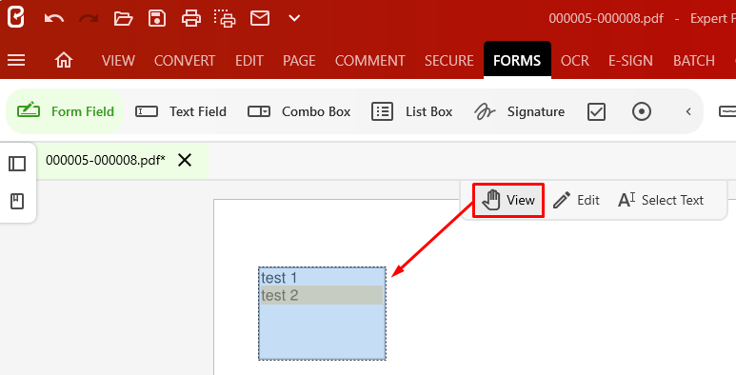
Task: Switch to Edit mode
Action: pos(576,201)
